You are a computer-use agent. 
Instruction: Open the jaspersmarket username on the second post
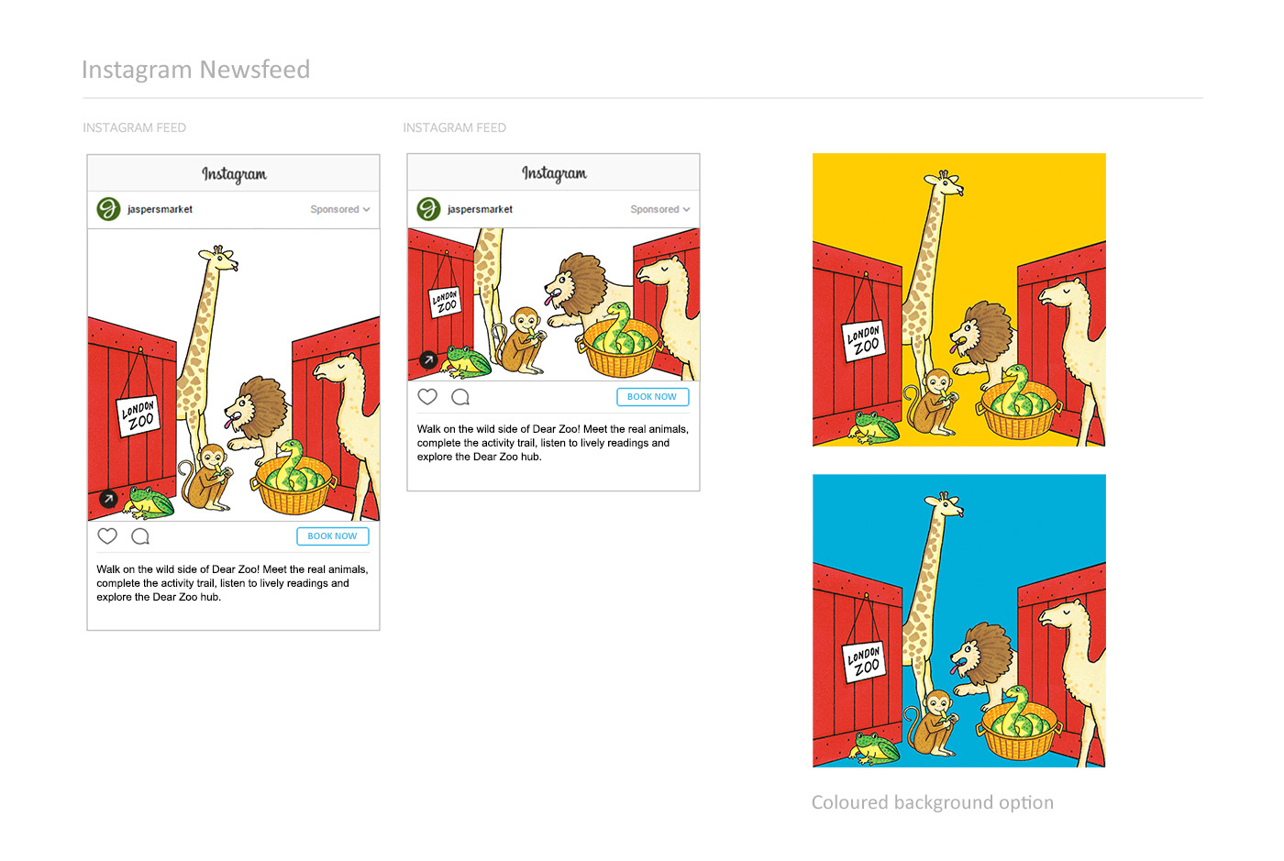pos(480,209)
